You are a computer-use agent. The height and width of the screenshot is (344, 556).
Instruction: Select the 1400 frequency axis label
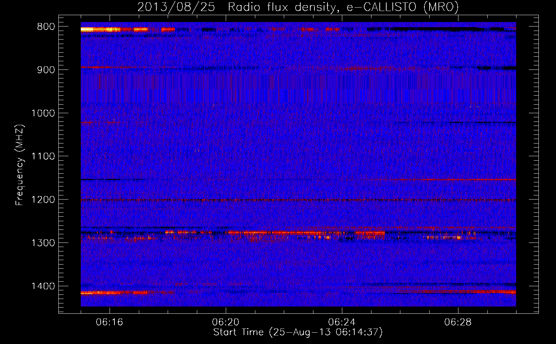[43, 286]
